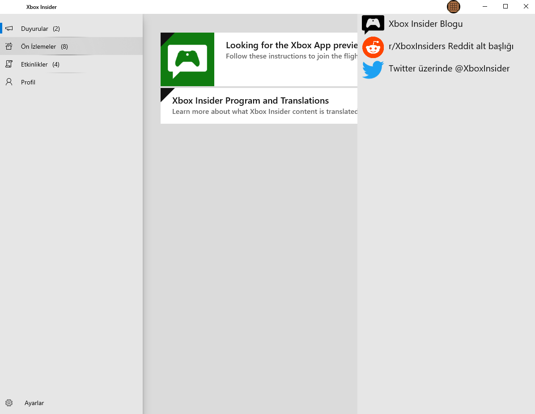Click the Xbox Insider window title

(41, 7)
